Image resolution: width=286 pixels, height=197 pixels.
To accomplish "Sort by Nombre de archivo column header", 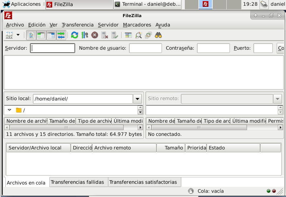I will point(26,121).
